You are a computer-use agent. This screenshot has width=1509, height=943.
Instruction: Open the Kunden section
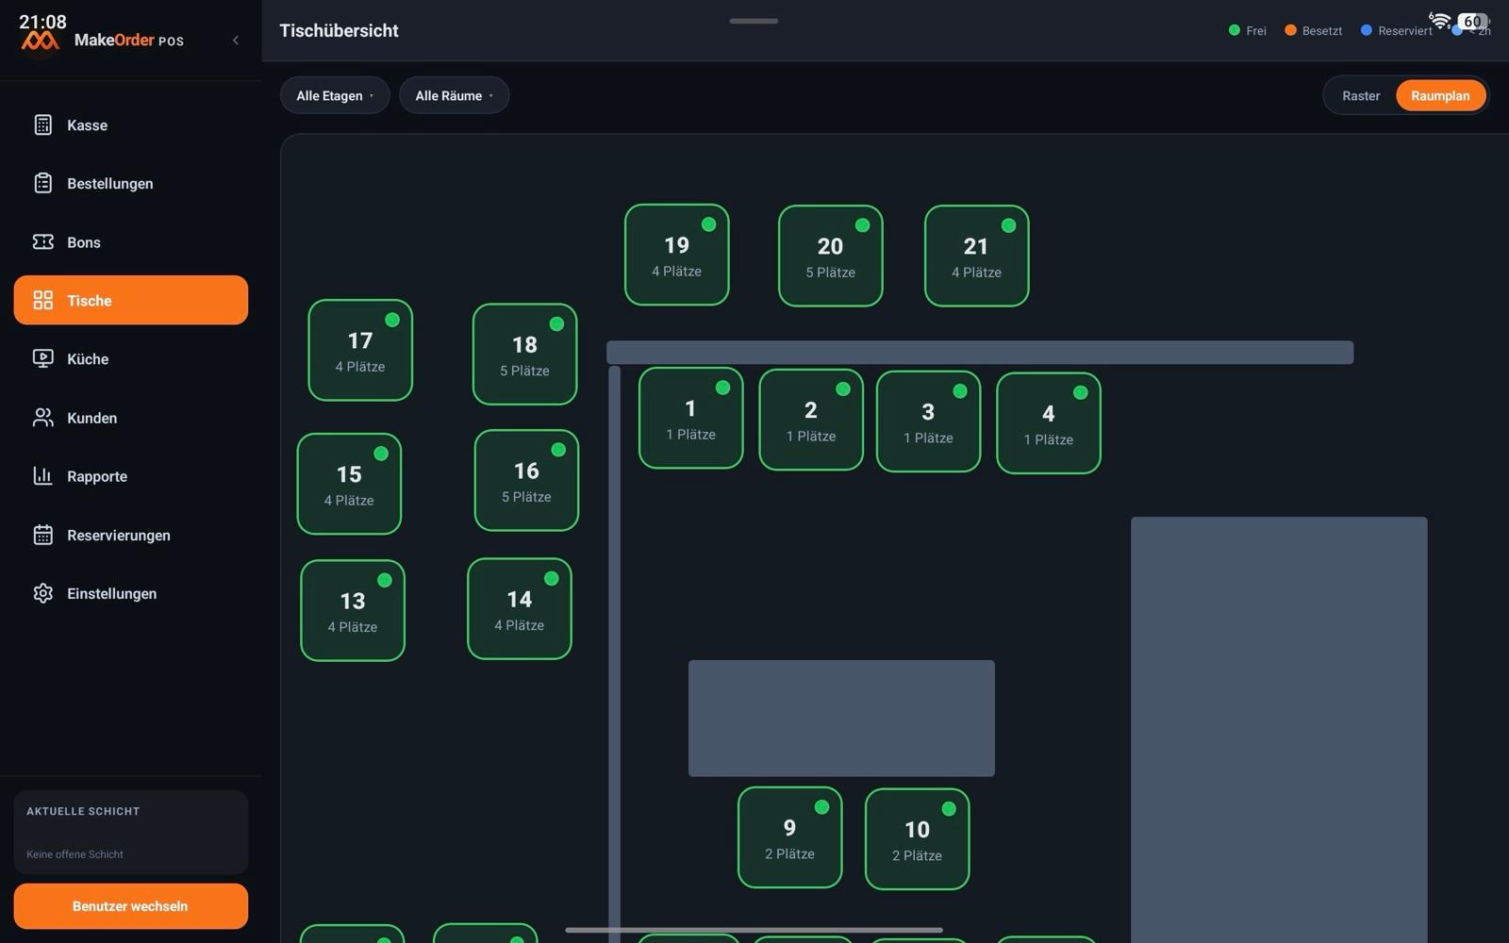[x=131, y=417]
